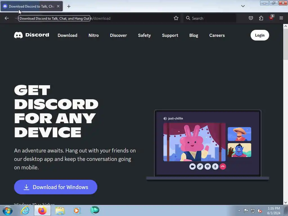Image resolution: width=288 pixels, height=216 pixels.
Task: Click the URL text in address bar
Action: 101,18
